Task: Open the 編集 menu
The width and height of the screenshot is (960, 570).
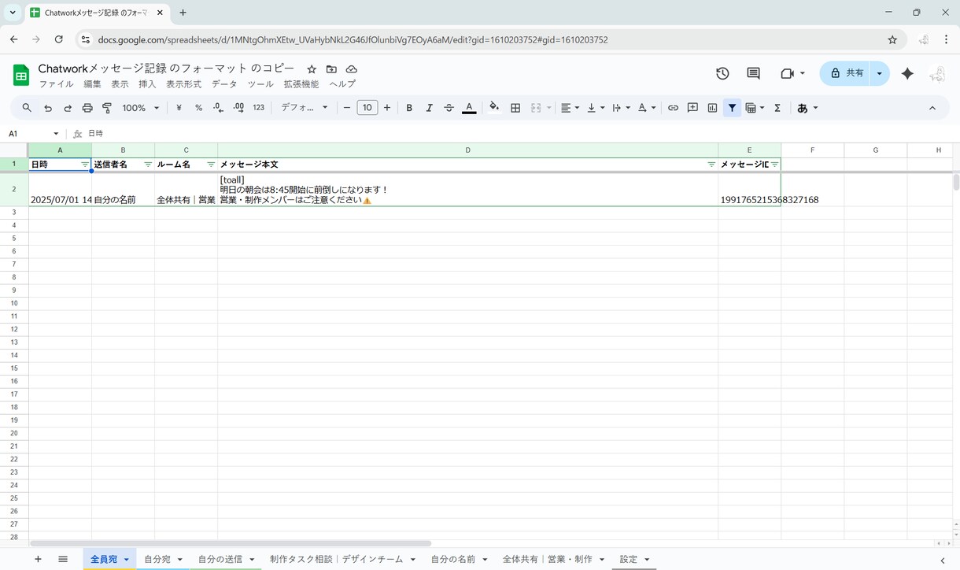Action: click(x=92, y=84)
